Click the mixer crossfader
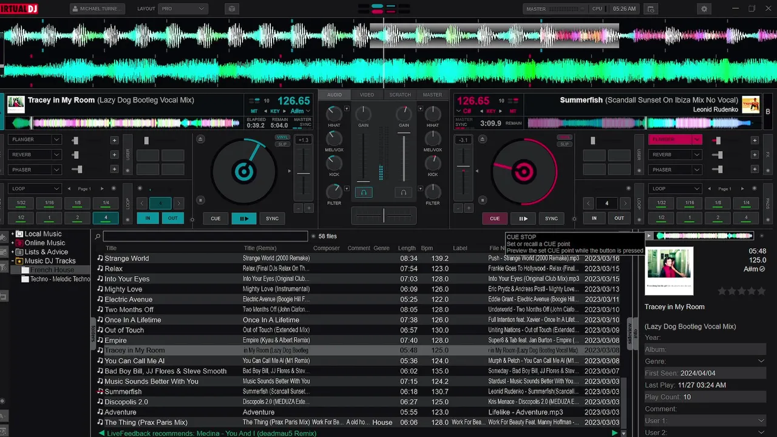The image size is (777, 437). (384, 215)
